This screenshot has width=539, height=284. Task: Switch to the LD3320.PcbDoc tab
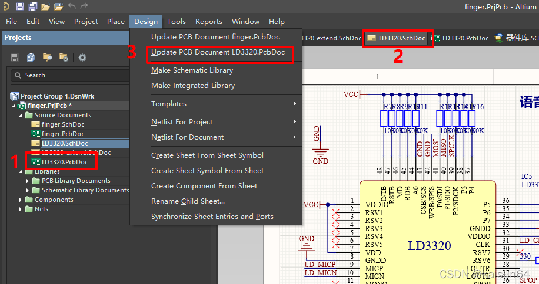pyautogui.click(x=461, y=38)
